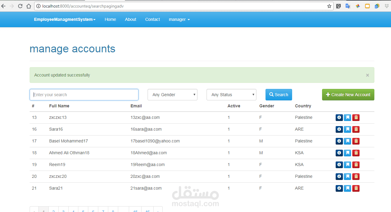The width and height of the screenshot is (391, 212).
Task: Click trash icon for Ahmed Ali Othman18
Action: click(x=356, y=153)
